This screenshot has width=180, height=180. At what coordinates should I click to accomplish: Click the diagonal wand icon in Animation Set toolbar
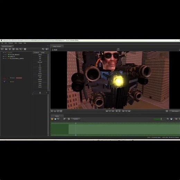tap(21, 49)
